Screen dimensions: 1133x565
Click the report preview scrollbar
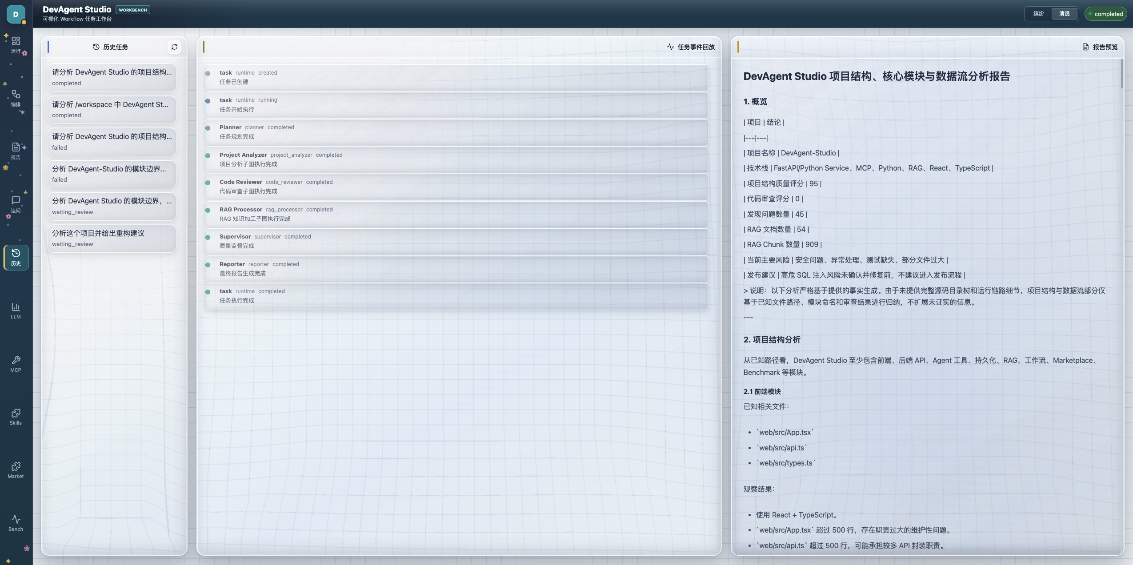(1121, 74)
